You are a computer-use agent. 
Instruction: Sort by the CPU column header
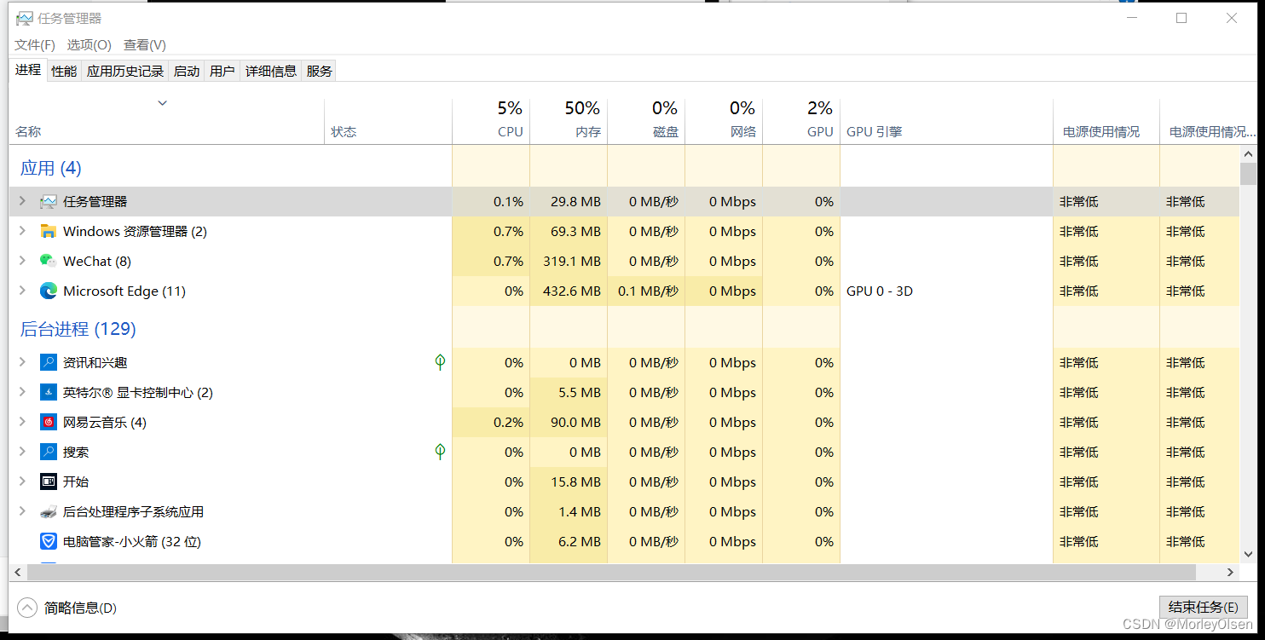[491, 121]
